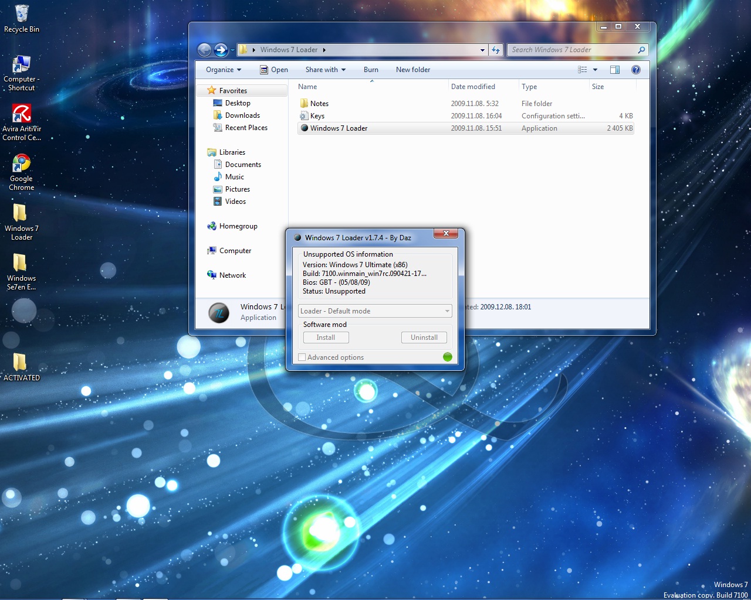Click the Explorer Back navigation arrow

click(204, 50)
